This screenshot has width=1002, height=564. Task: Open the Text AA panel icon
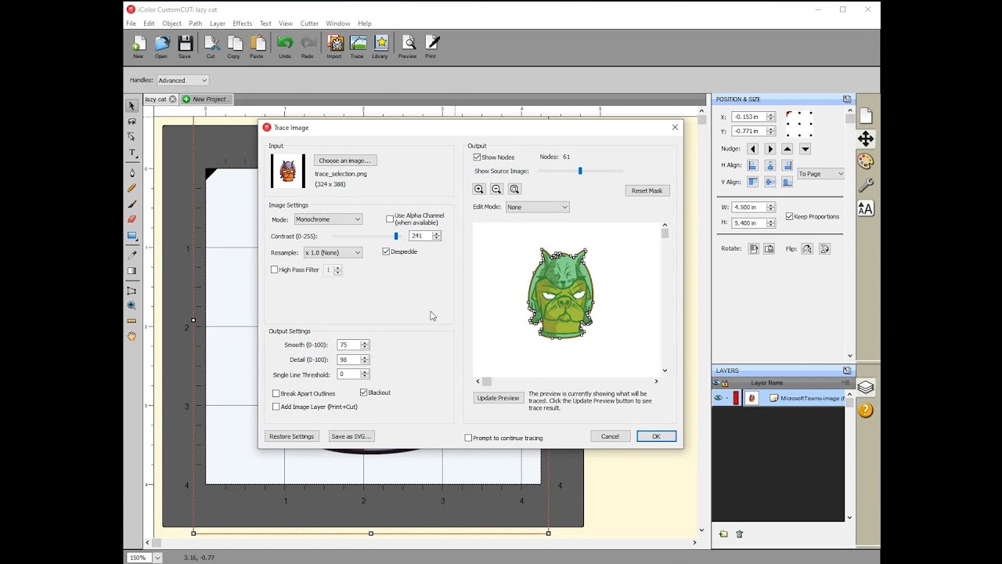tap(865, 208)
